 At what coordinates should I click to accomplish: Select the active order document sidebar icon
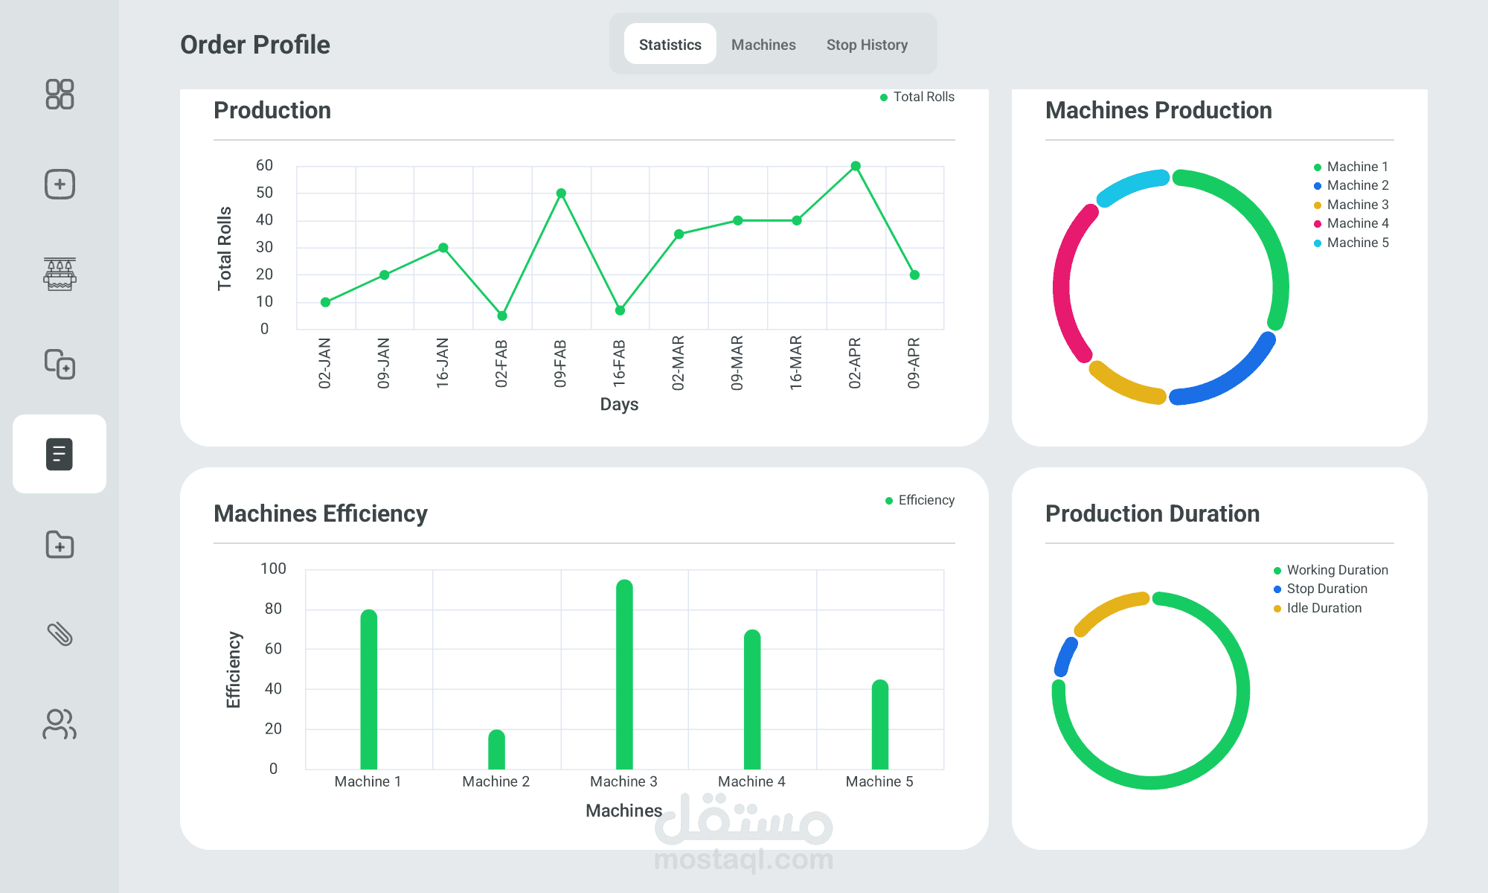point(60,454)
